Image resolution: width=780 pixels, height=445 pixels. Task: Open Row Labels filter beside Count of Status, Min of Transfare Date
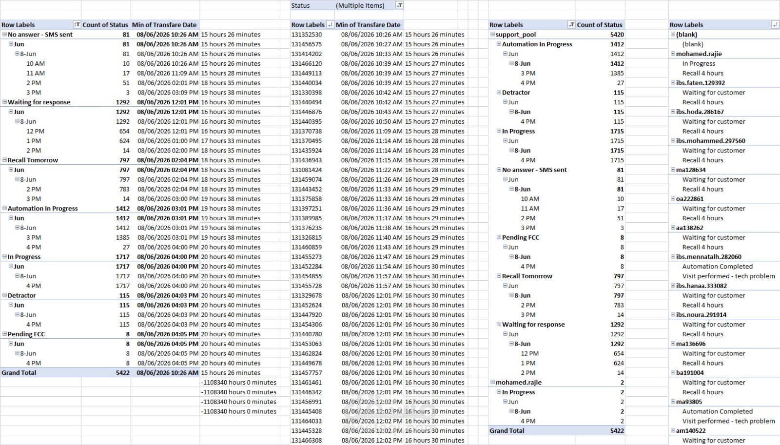pyautogui.click(x=77, y=24)
